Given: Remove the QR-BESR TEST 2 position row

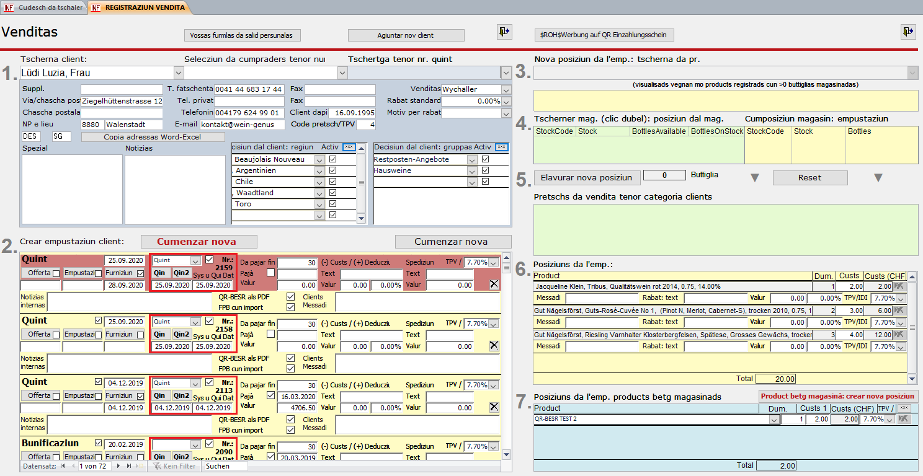Looking at the screenshot, I should (x=904, y=420).
